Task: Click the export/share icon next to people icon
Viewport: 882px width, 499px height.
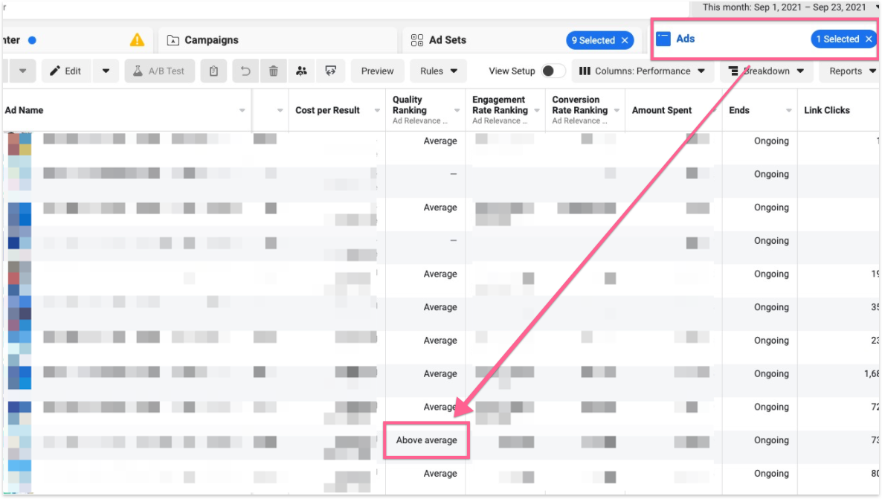Action: 329,71
